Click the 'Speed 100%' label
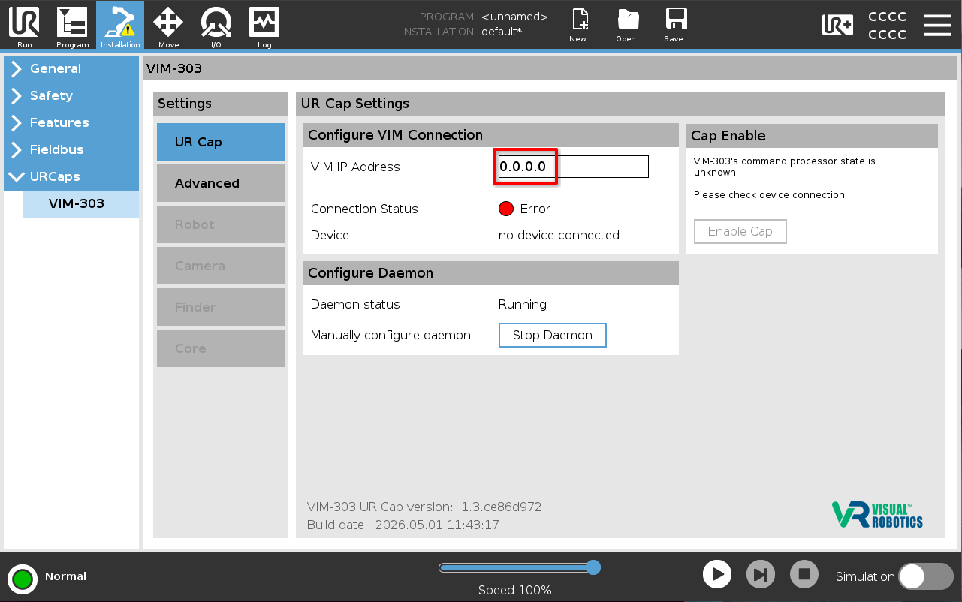962x602 pixels. (x=515, y=590)
